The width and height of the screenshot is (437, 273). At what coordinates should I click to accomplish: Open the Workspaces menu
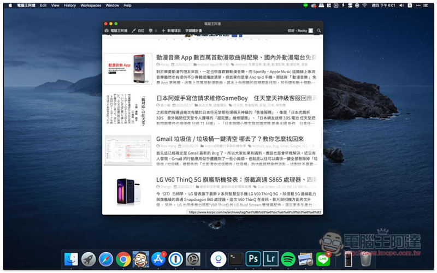91,5
